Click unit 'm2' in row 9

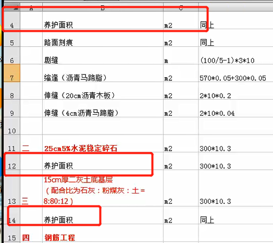(x=168, y=114)
